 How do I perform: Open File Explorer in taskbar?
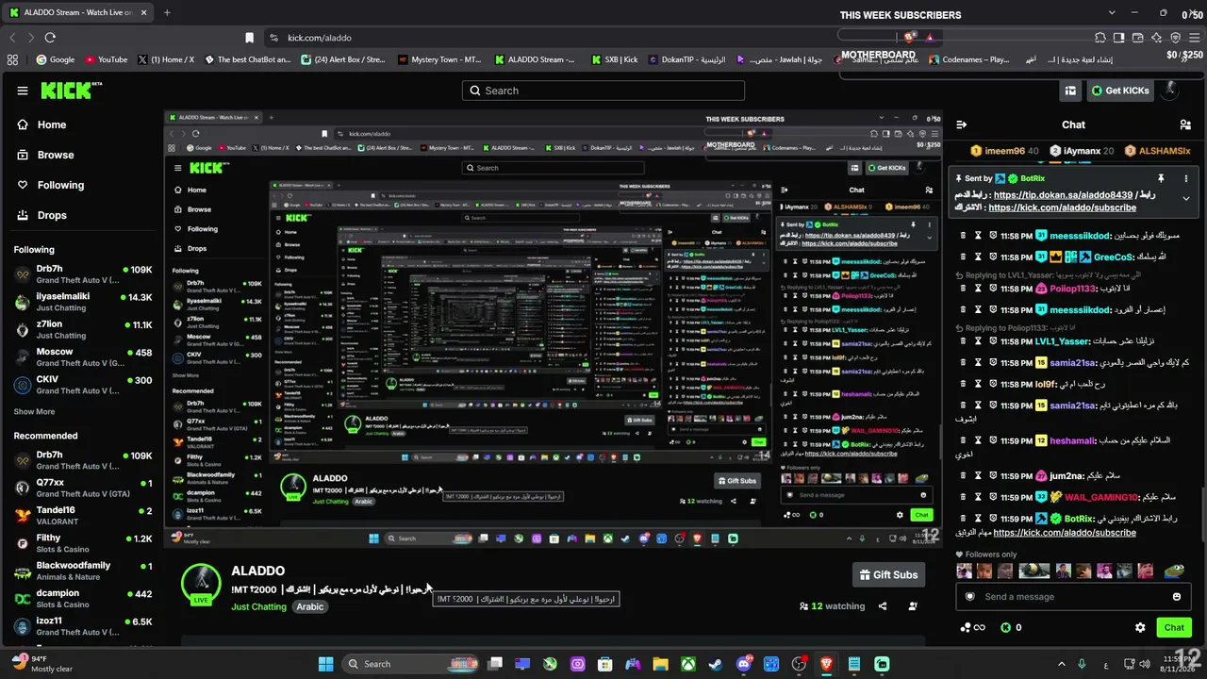pyautogui.click(x=661, y=664)
